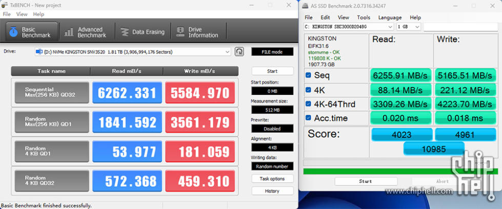Click the AS SSD Benchmark title bar icon
This screenshot has width=502, height=209.
point(306,6)
